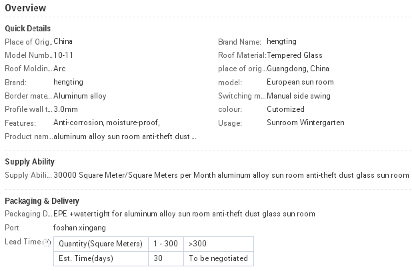Click the Overview section heading
Screen dimensions: 412x271
click(x=25, y=8)
